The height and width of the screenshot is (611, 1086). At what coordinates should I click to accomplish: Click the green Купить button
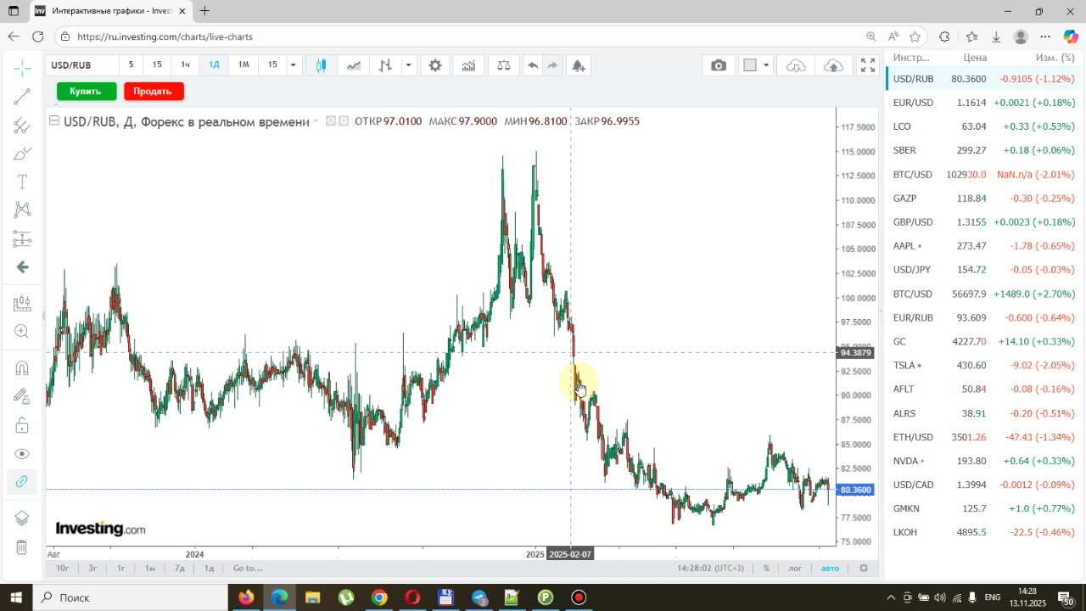click(86, 91)
